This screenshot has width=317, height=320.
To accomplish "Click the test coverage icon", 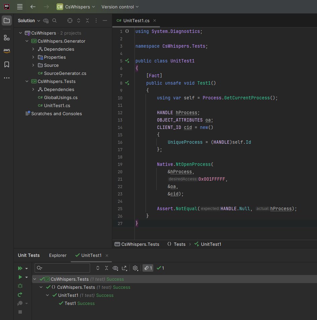I will 20,304.
